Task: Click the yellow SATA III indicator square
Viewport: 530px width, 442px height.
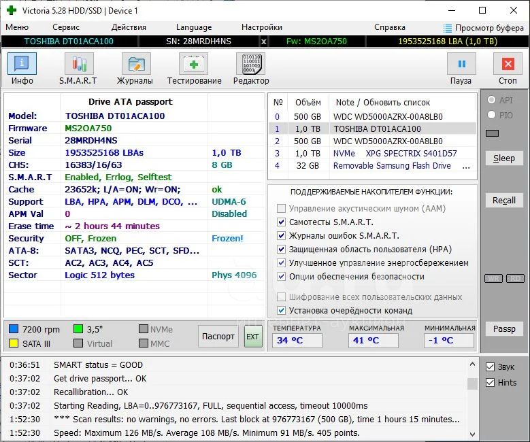Action: [x=13, y=343]
